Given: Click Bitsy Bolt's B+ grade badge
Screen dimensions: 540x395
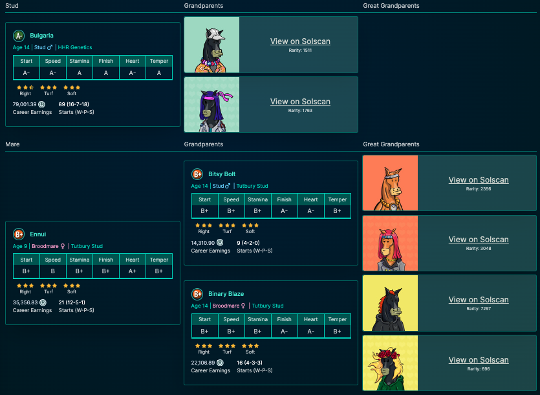Looking at the screenshot, I should tap(197, 174).
